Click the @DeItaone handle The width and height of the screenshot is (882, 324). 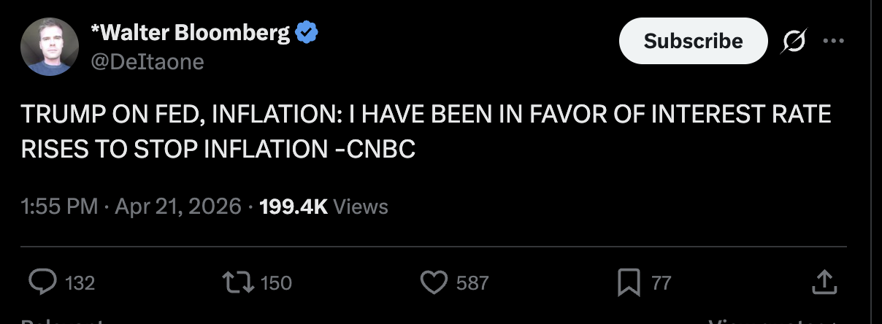click(147, 62)
